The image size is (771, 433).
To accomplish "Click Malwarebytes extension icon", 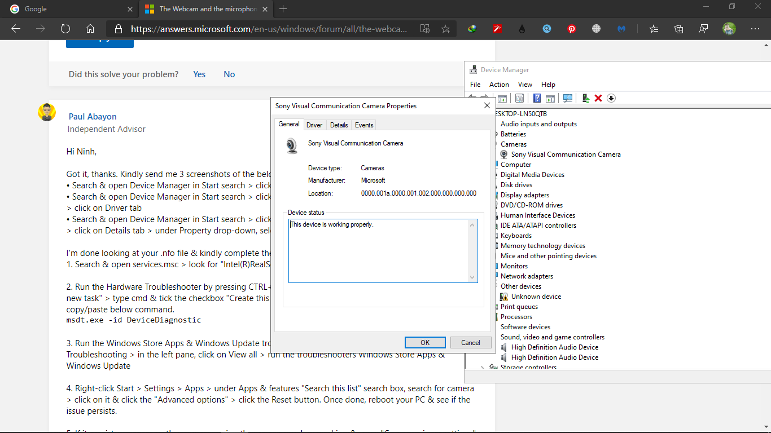I will [621, 29].
